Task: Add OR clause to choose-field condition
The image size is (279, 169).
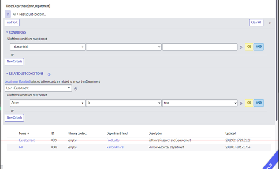Action: click(x=249, y=47)
